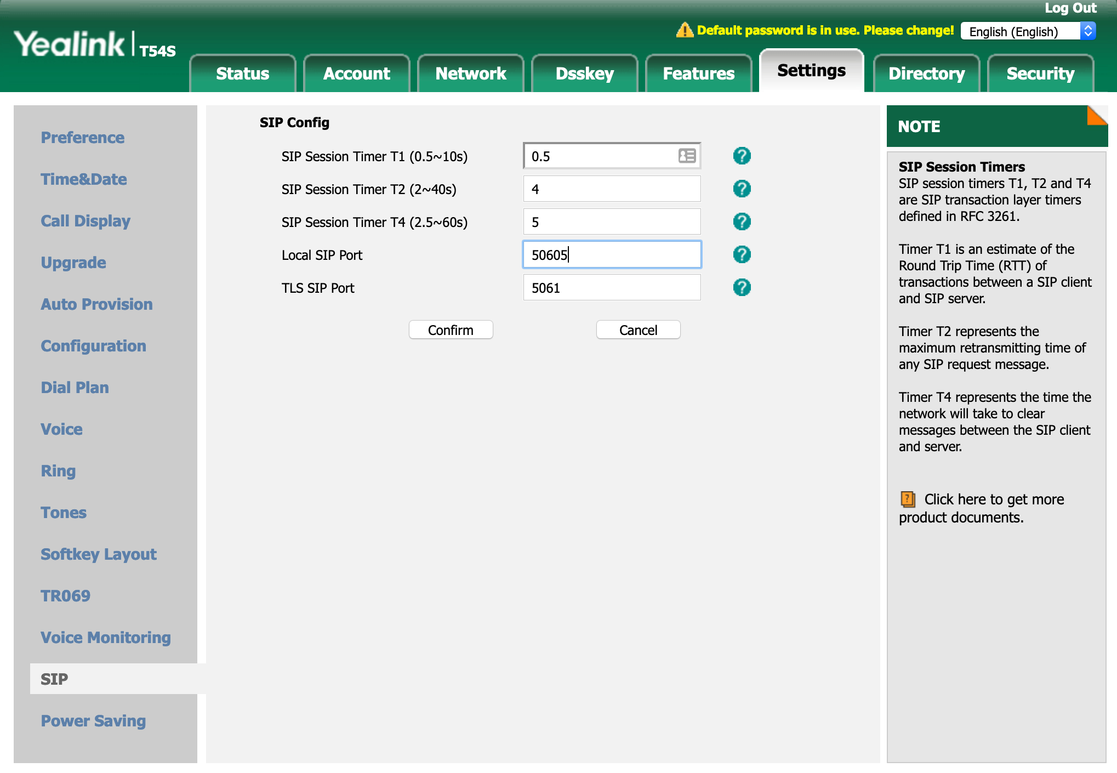Viewport: 1117px width, 773px height.
Task: Open the Directory tab
Action: [x=926, y=73]
